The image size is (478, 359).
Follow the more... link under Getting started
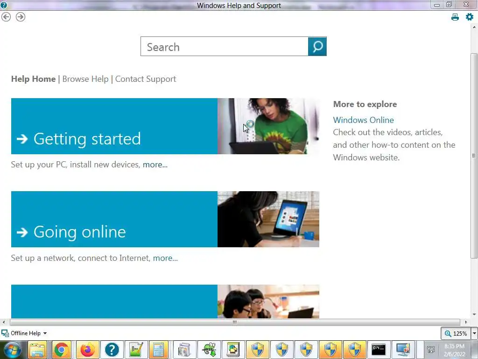[x=155, y=165]
